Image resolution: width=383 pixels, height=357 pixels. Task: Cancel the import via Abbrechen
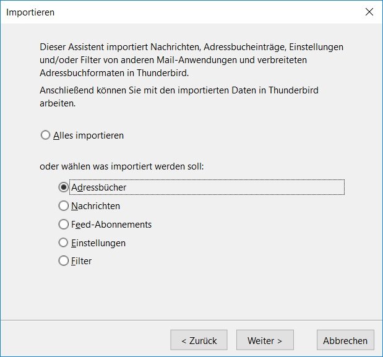point(345,340)
